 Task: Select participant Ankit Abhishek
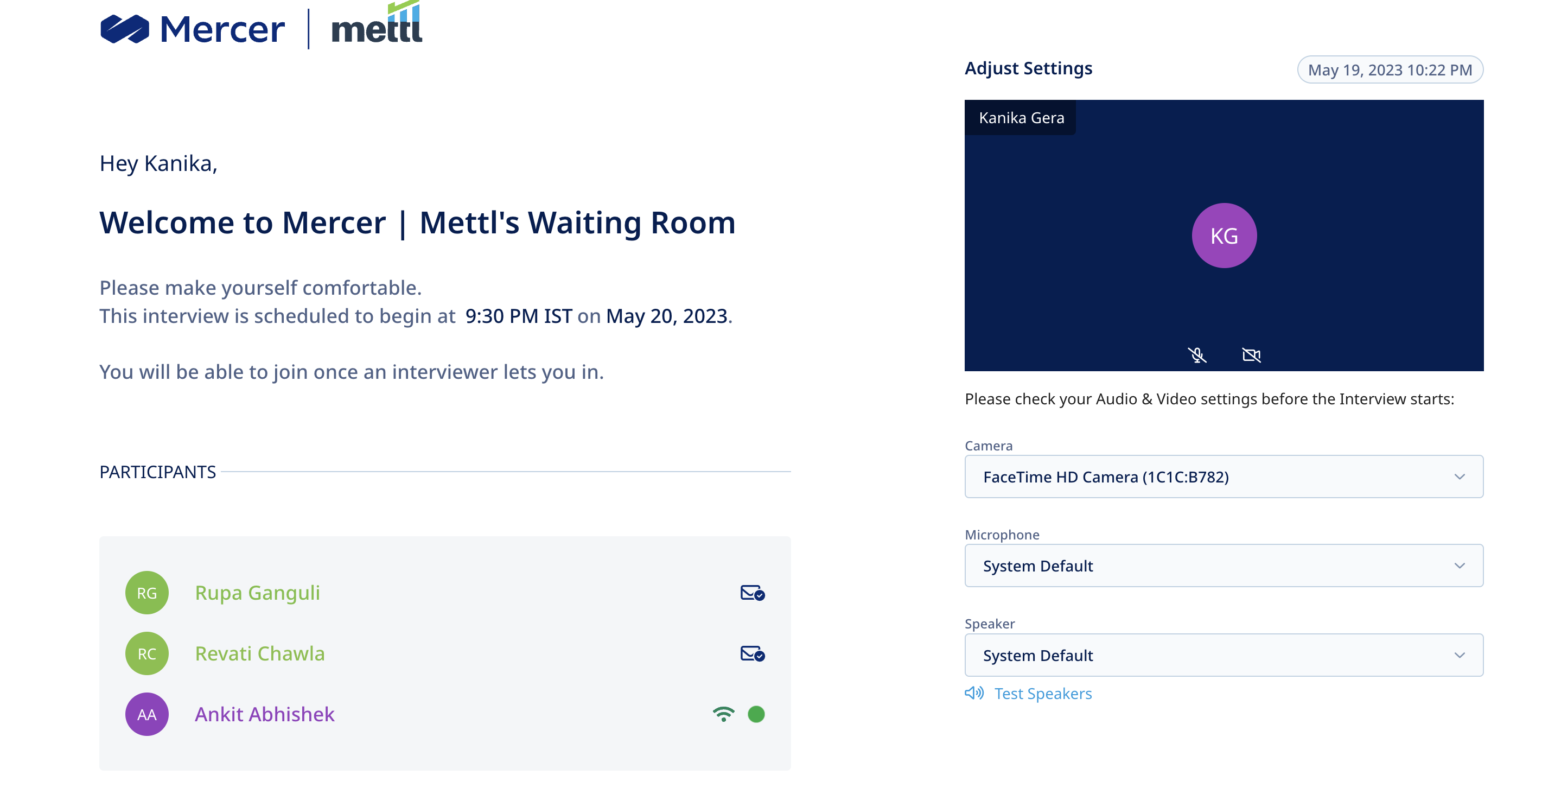[x=265, y=714]
